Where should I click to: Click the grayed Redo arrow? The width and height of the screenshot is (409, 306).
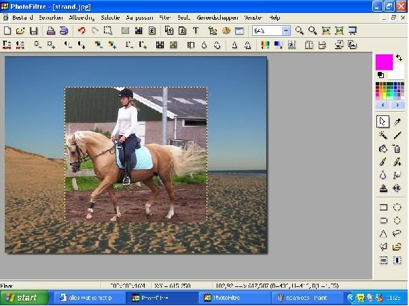(x=95, y=31)
